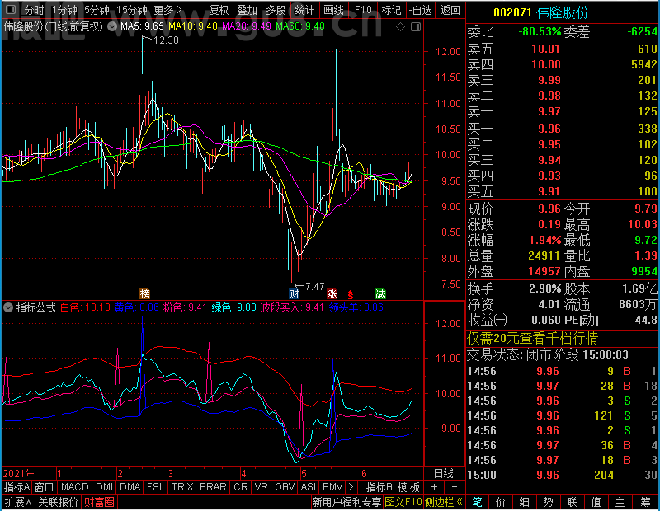Select the 价 price tab
Image resolution: width=660 pixels, height=511 pixels.
tap(501, 502)
